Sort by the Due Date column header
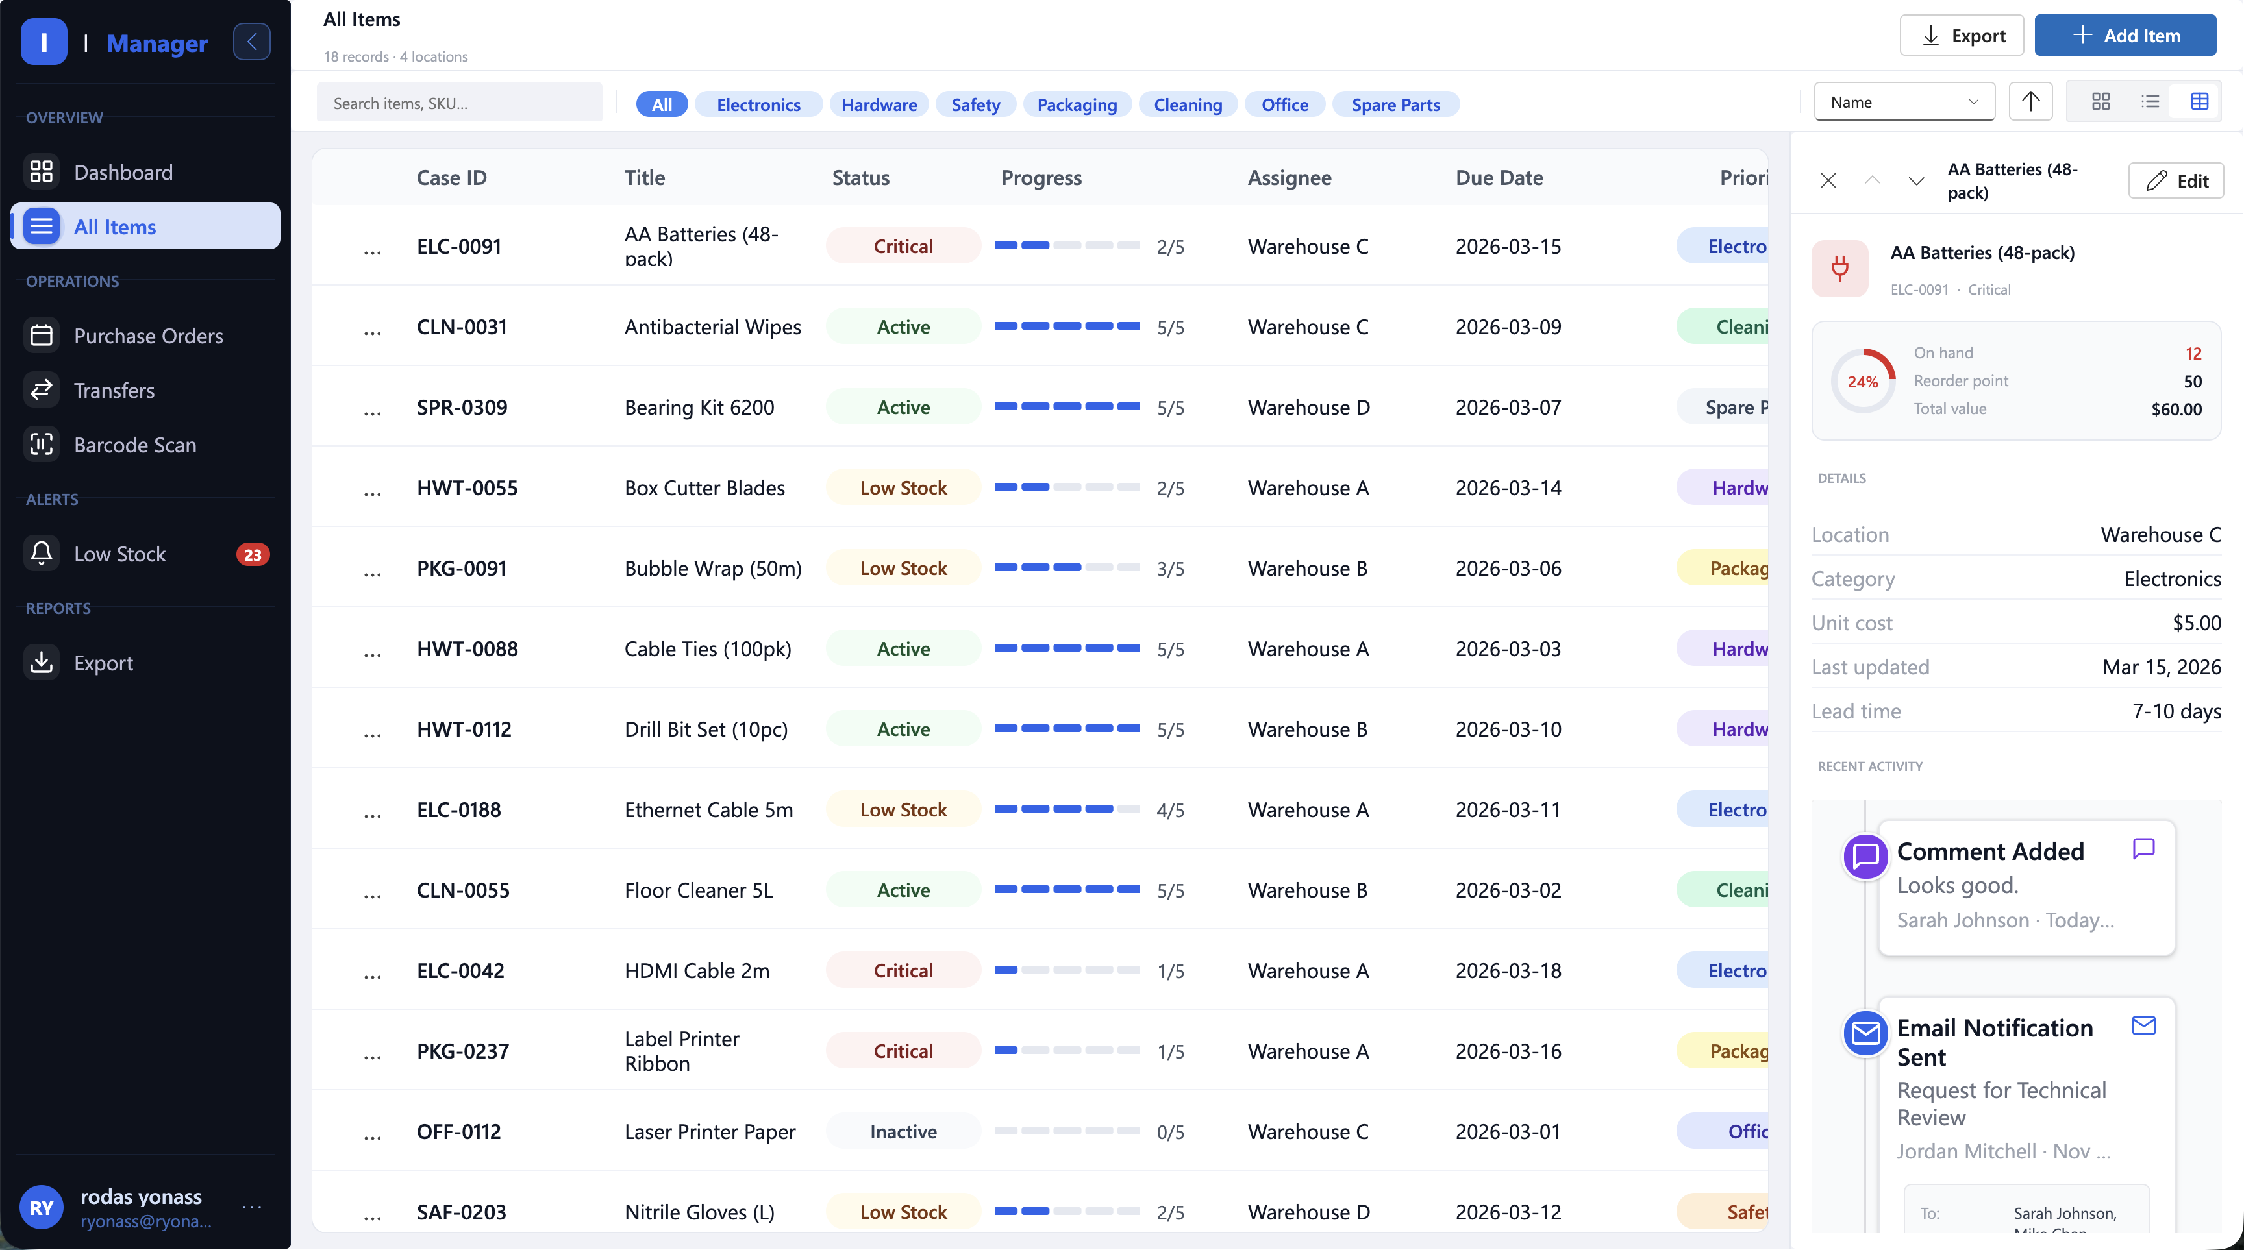2244x1250 pixels. point(1499,178)
